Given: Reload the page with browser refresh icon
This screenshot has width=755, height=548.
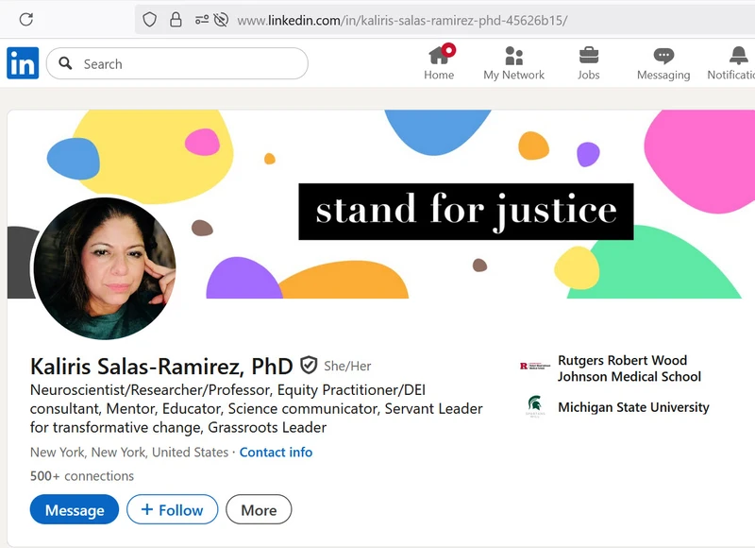Looking at the screenshot, I should [26, 19].
